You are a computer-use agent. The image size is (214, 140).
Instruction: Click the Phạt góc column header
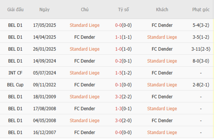(201, 10)
